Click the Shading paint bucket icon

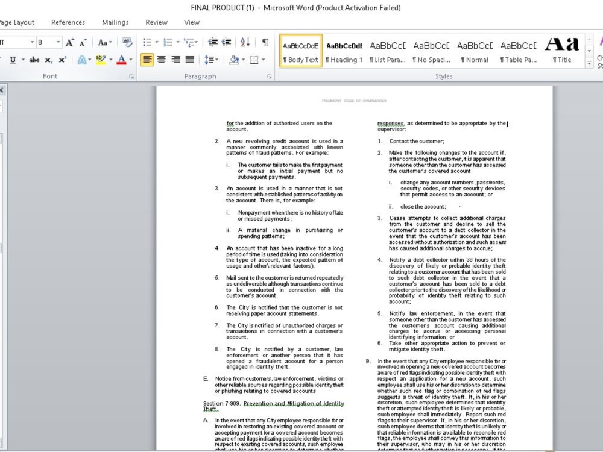[x=234, y=60]
